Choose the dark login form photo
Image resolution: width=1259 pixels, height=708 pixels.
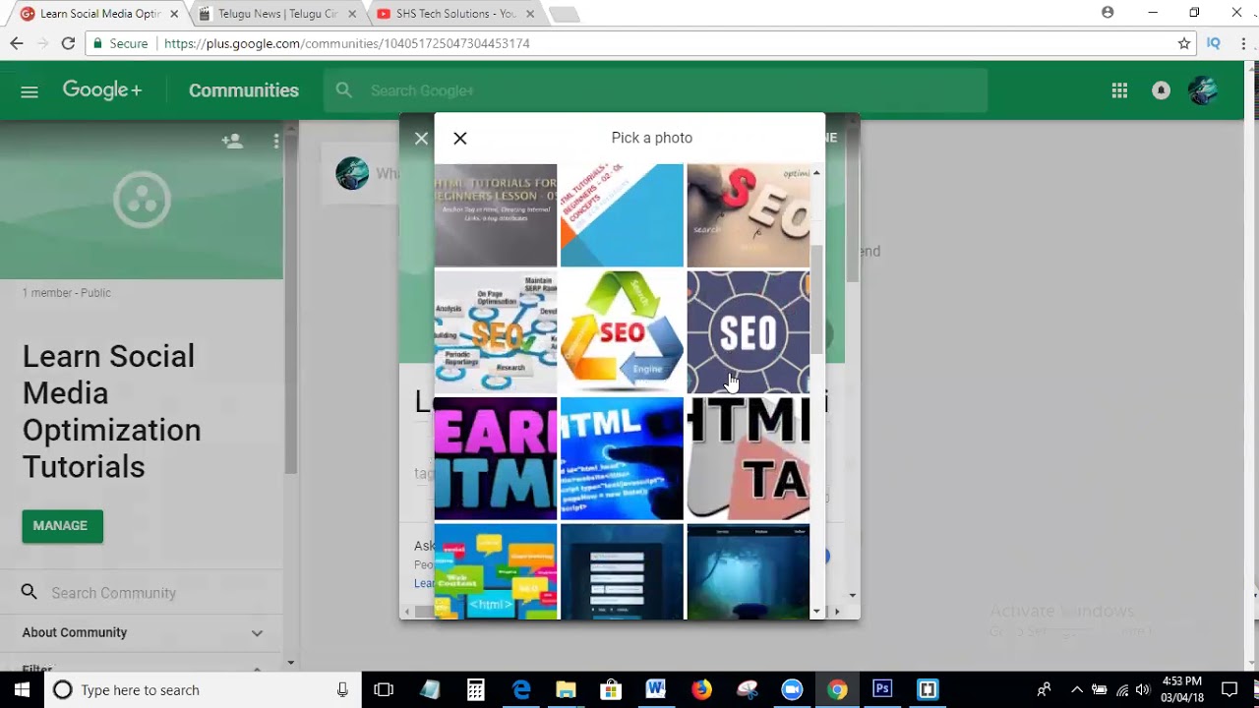[x=622, y=571]
